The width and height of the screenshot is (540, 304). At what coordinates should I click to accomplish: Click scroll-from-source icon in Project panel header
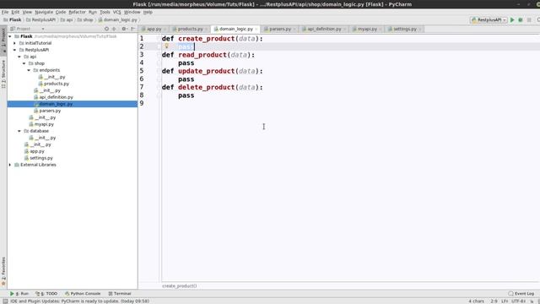pyautogui.click(x=106, y=29)
